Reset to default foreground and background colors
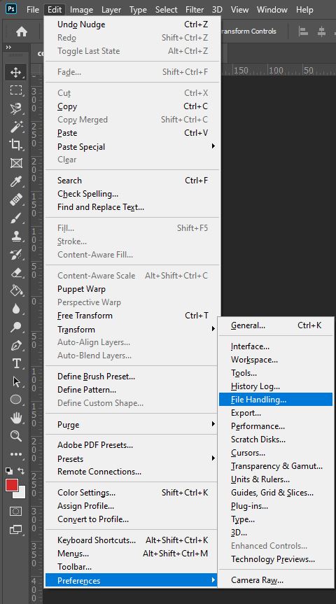The height and width of the screenshot is (604, 336). [x=8, y=471]
